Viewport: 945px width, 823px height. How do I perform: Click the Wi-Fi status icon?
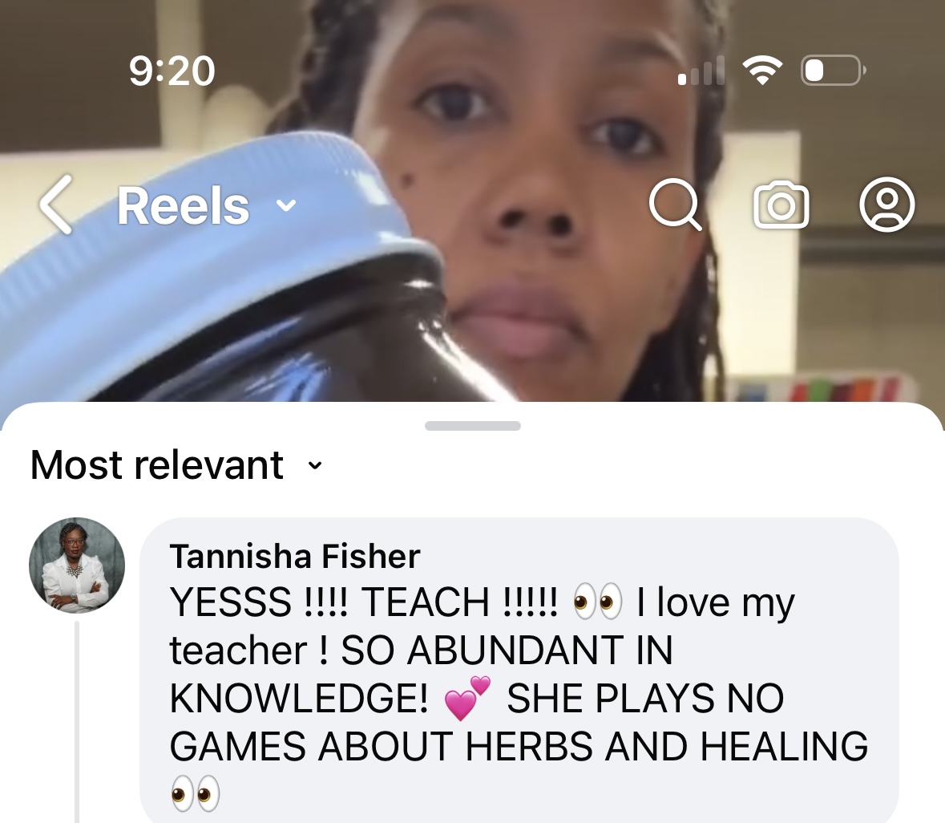[x=761, y=71]
